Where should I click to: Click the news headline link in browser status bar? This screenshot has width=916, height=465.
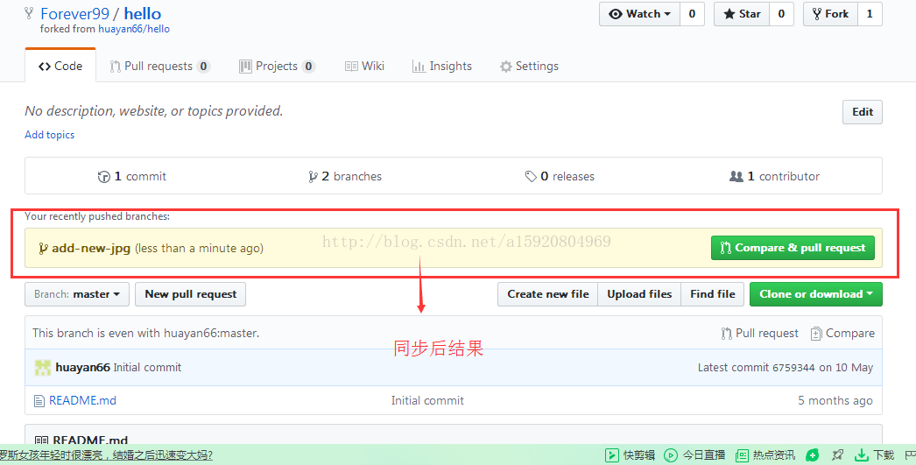click(x=106, y=455)
